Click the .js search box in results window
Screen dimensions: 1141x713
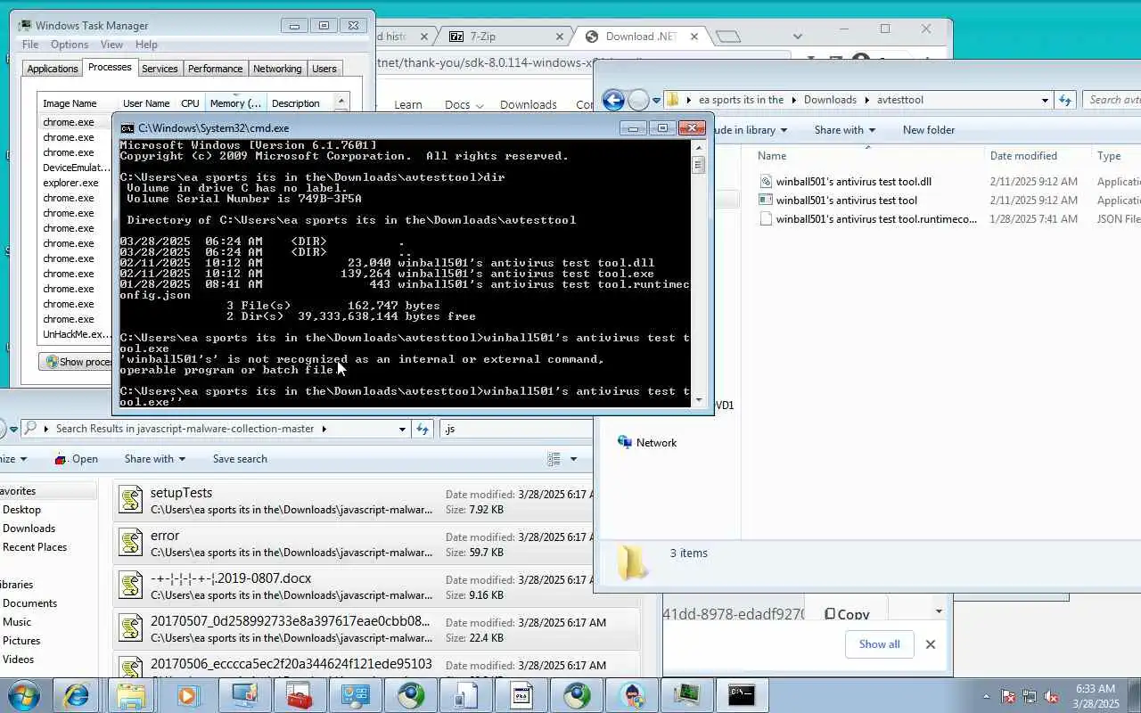tap(516, 429)
